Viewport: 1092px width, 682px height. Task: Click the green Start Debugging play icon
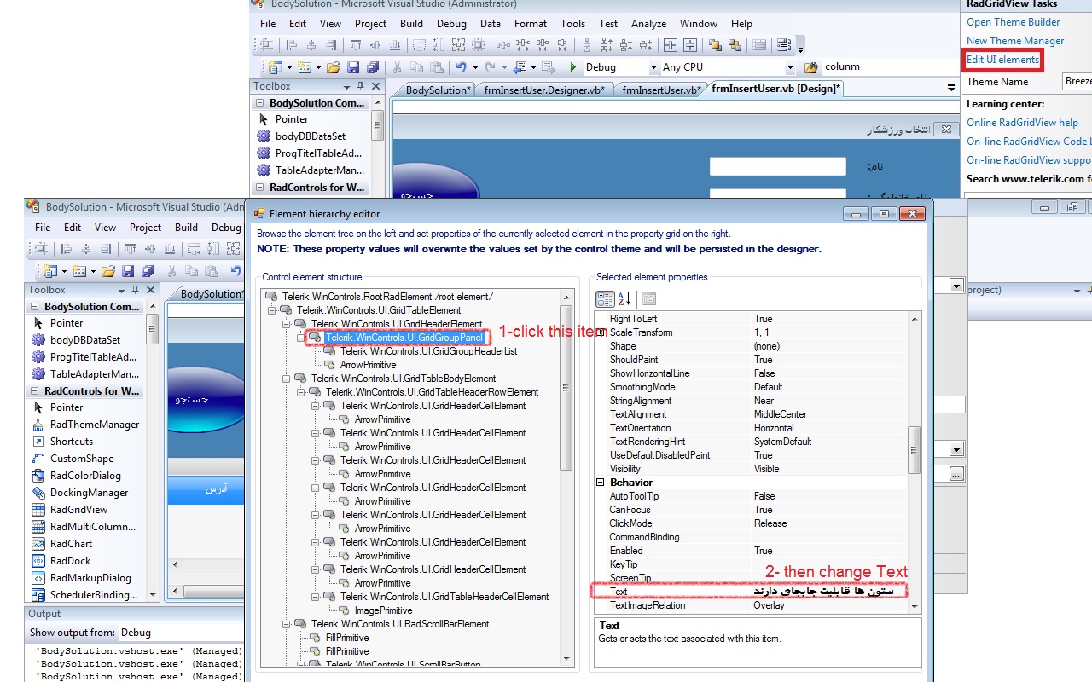[572, 67]
